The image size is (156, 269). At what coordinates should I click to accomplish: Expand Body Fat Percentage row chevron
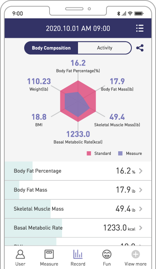(141, 171)
